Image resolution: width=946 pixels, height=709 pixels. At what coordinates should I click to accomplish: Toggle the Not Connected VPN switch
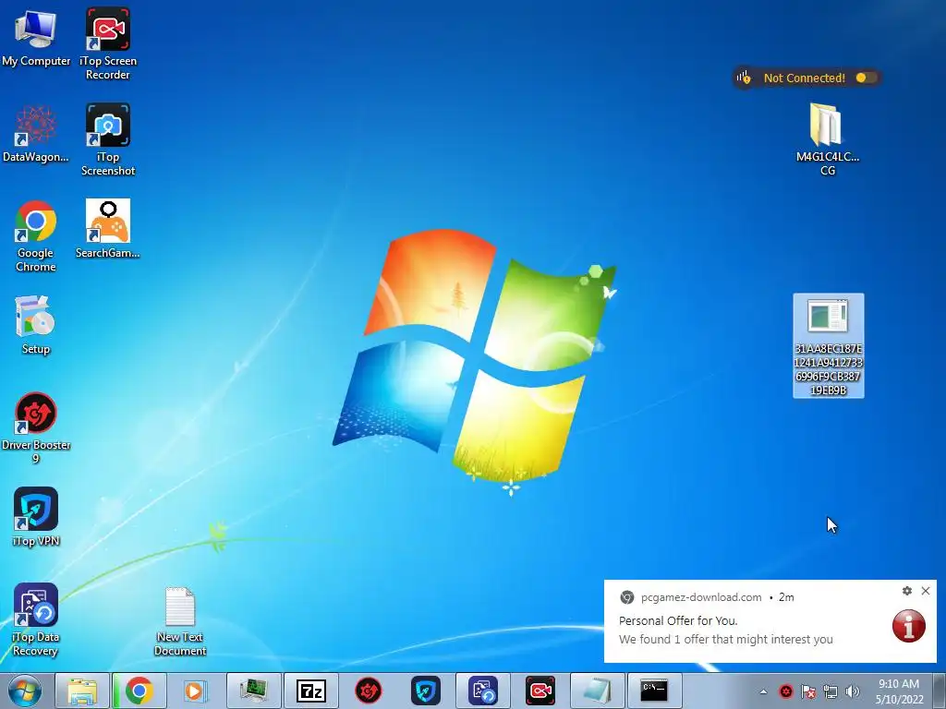click(866, 78)
